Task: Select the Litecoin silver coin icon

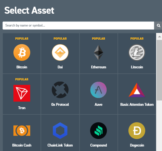Action: pyautogui.click(x=137, y=52)
